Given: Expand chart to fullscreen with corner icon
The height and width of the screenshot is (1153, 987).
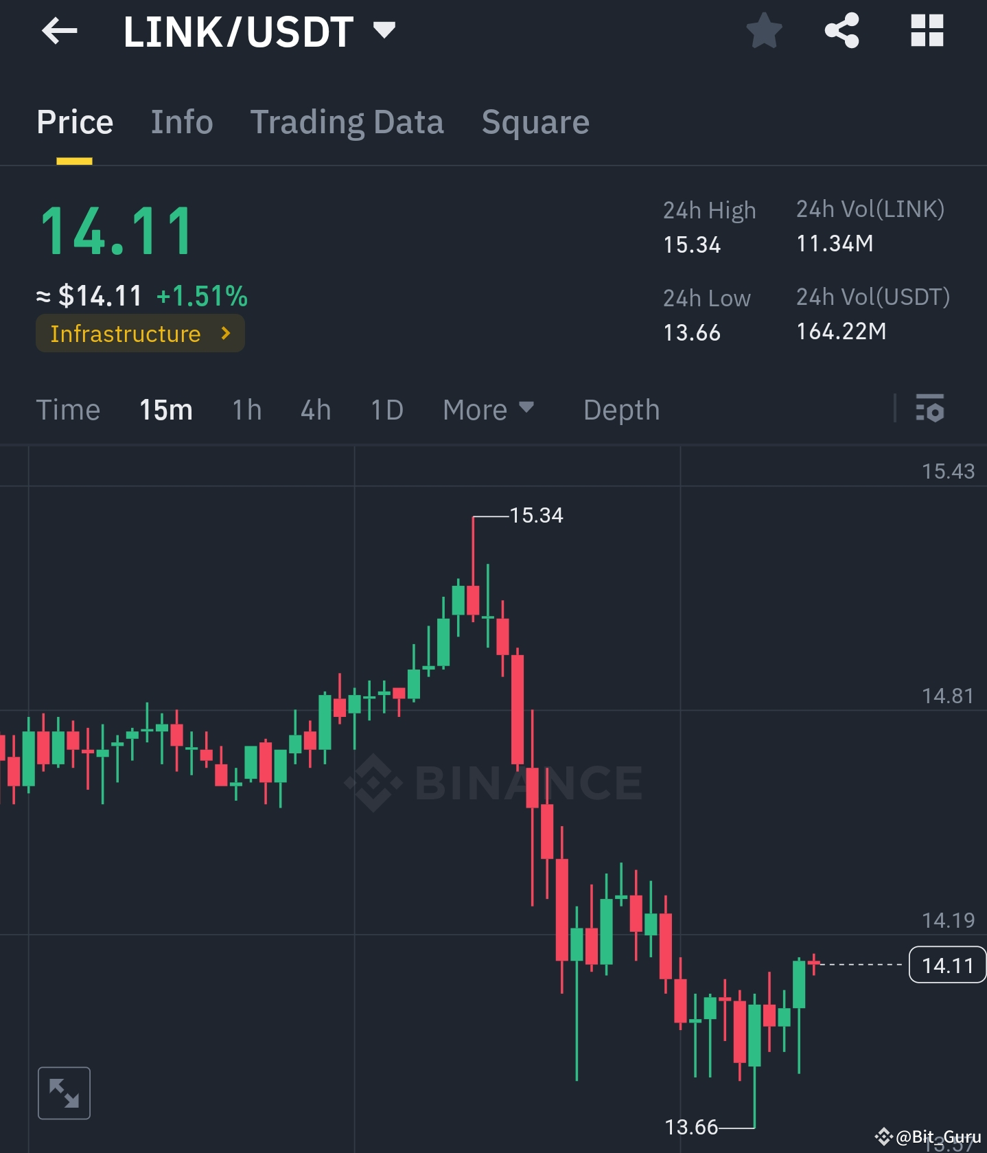Looking at the screenshot, I should click(x=64, y=1093).
